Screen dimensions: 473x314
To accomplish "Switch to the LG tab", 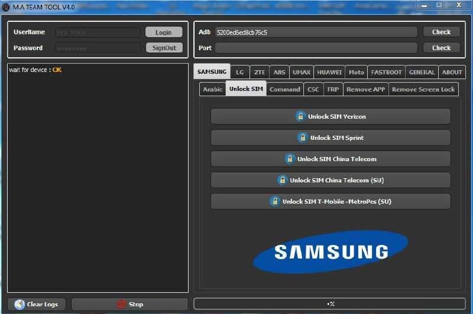I will point(240,72).
